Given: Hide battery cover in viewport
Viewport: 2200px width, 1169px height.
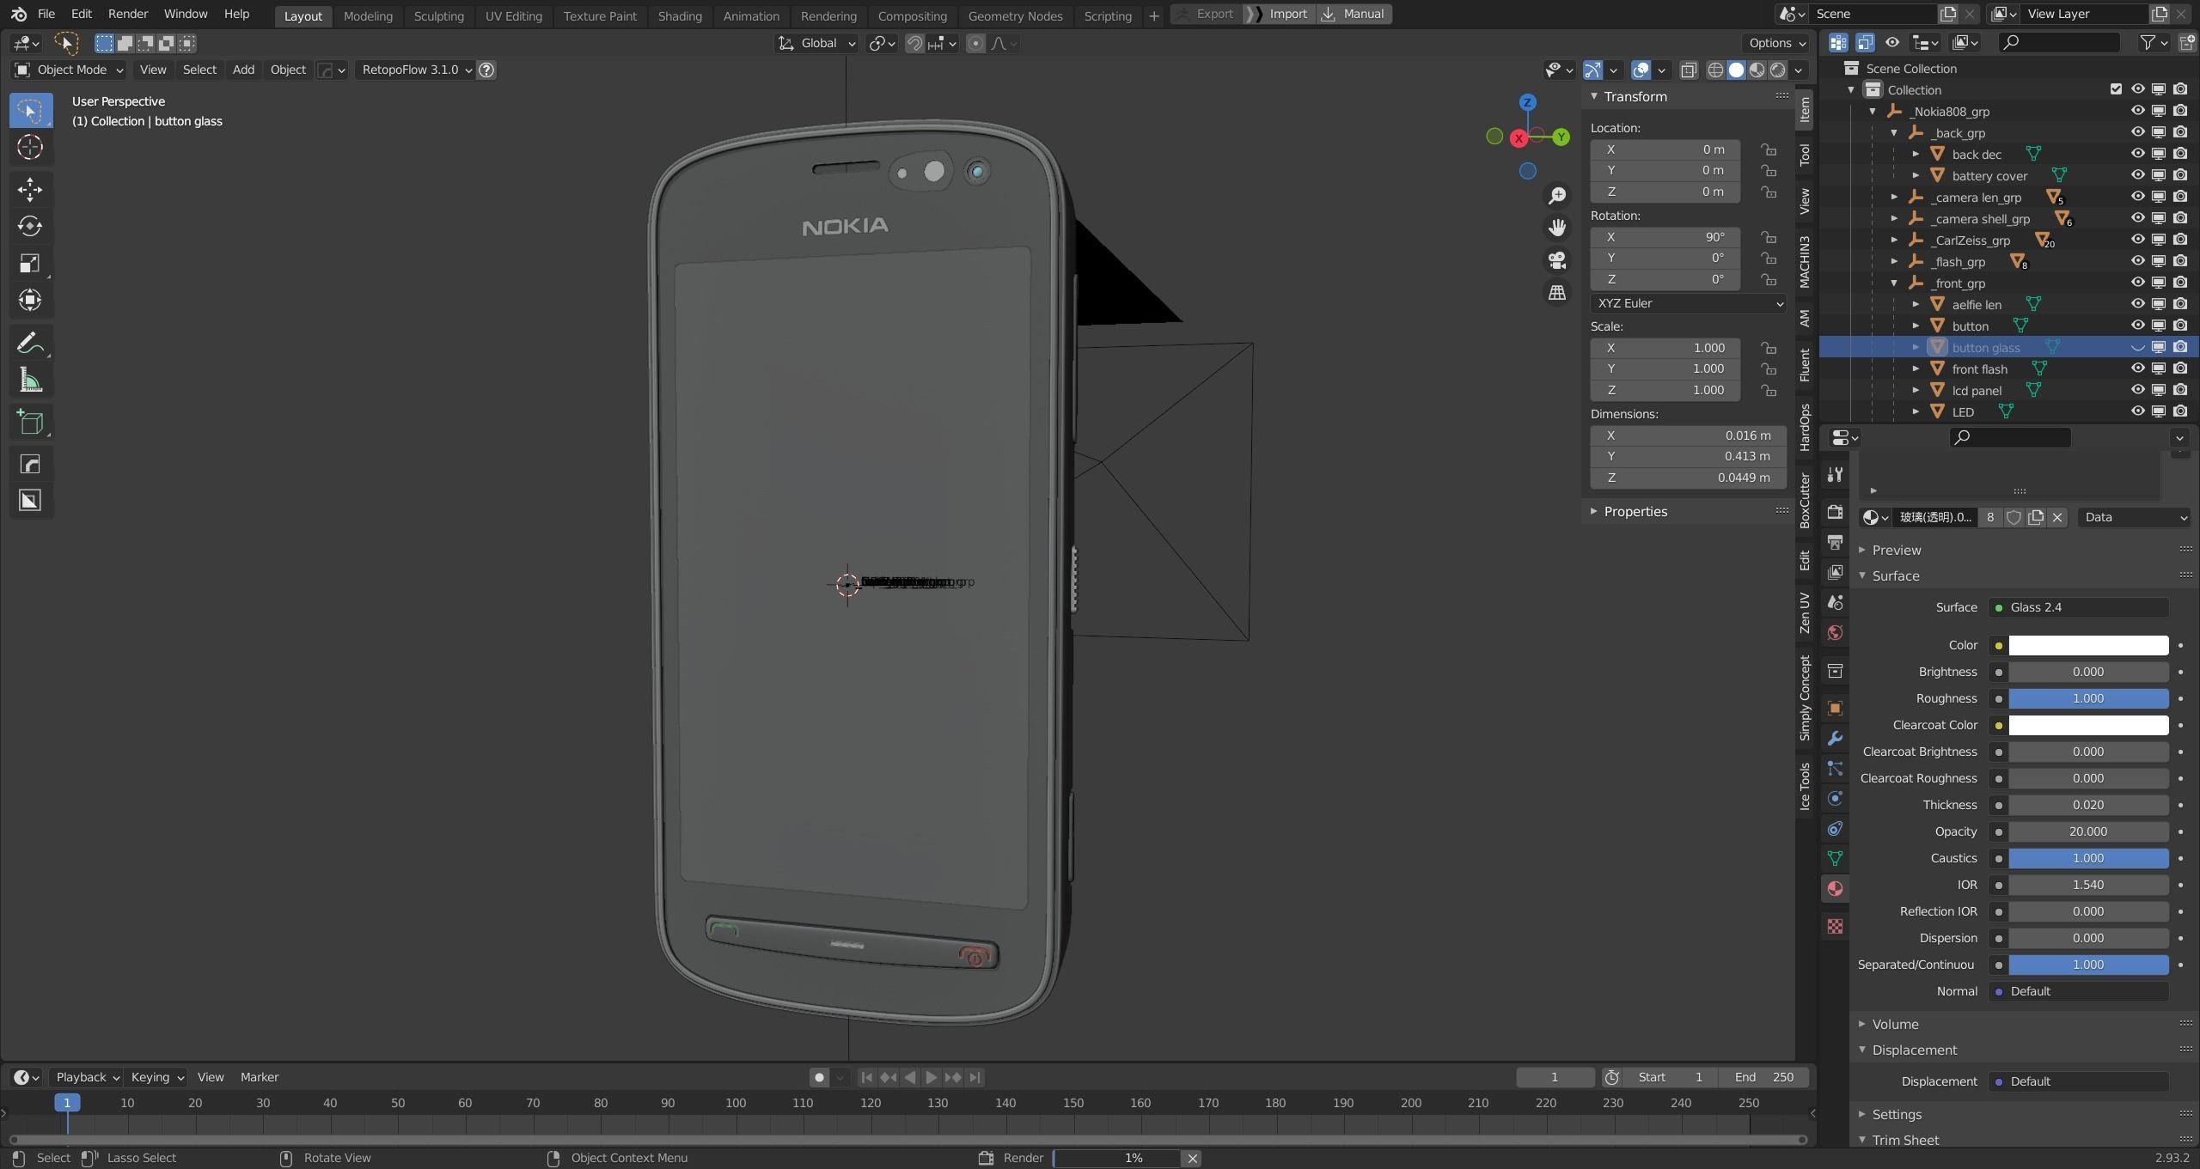Looking at the screenshot, I should tap(2137, 175).
